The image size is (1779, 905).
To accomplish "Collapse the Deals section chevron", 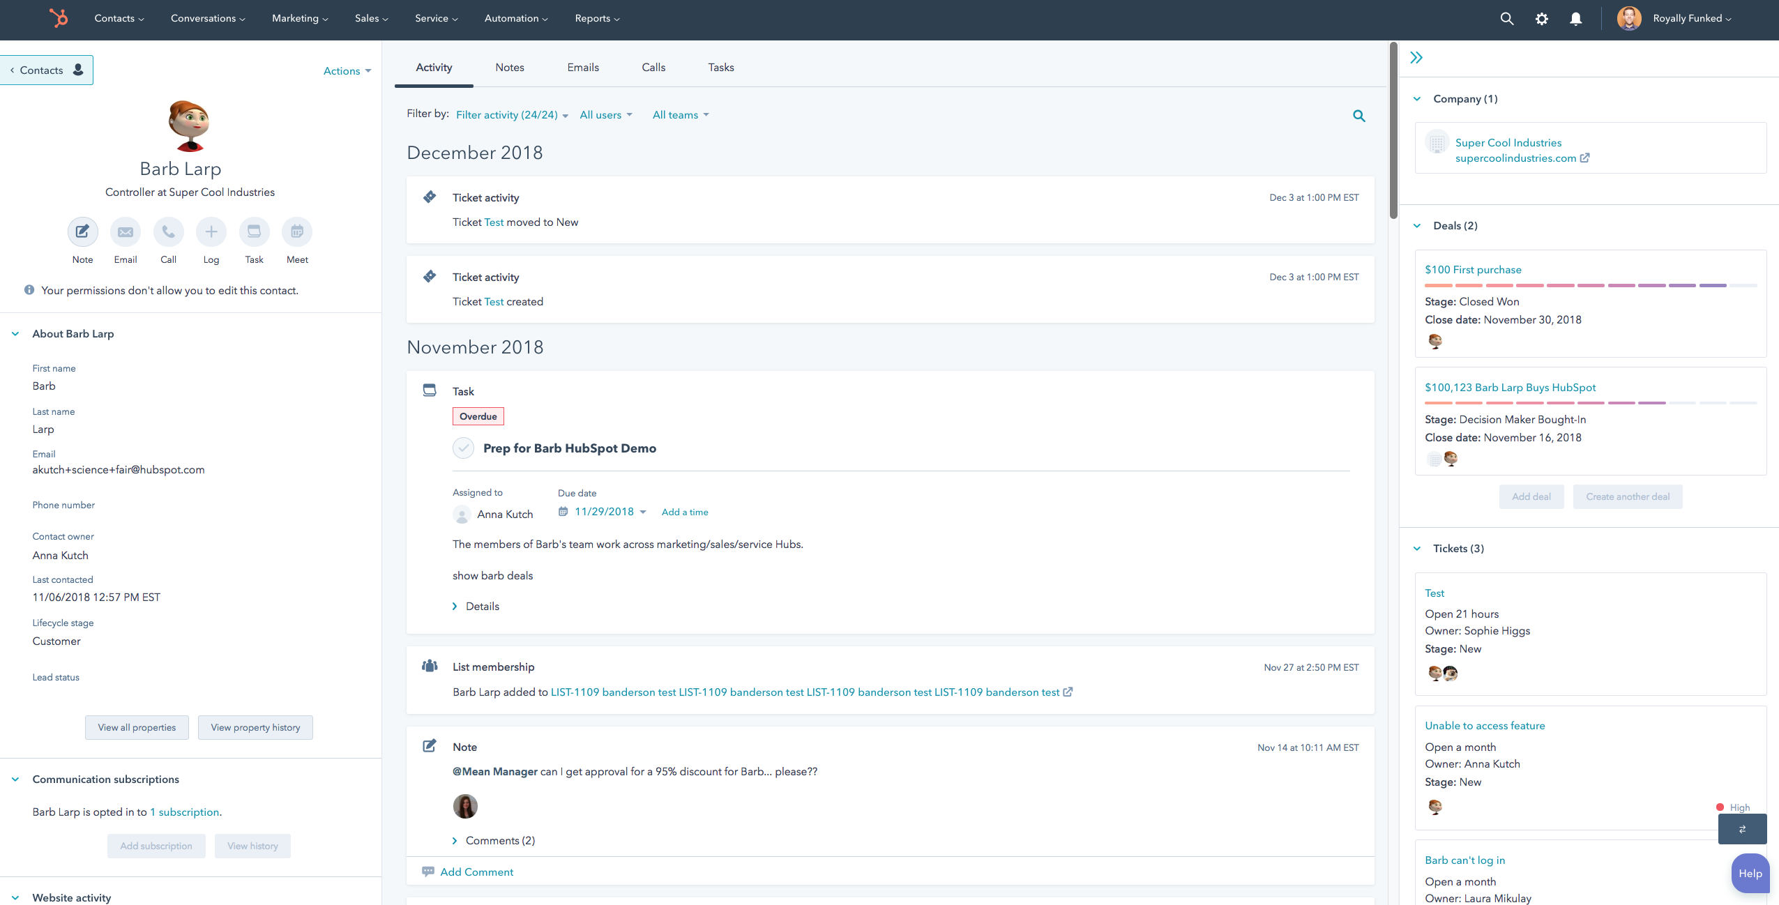I will (1417, 226).
